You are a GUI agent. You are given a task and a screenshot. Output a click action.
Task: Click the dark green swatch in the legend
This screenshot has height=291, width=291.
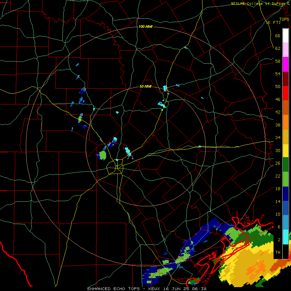coord(286,165)
